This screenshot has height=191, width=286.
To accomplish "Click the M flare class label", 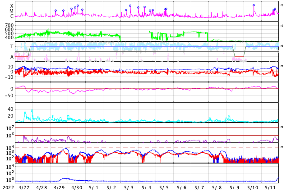I will point(12,11).
